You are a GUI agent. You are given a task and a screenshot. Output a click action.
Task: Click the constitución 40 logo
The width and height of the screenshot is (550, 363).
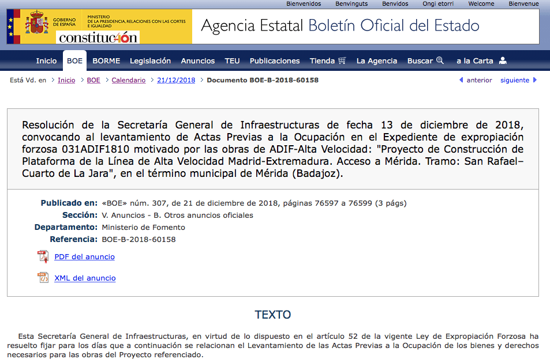[98, 37]
